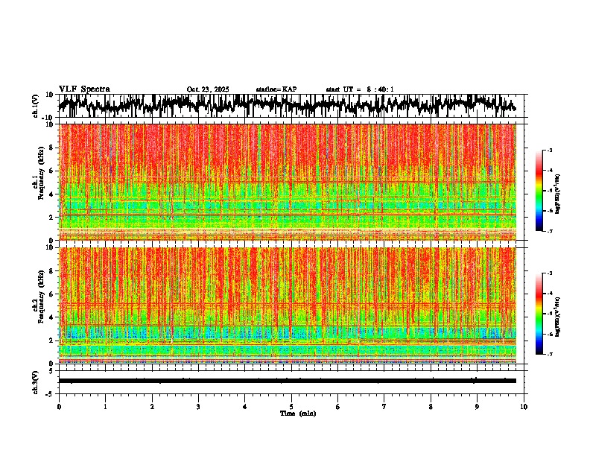This screenshot has width=590, height=456.
Task: Click "-7" on the ch.1 color bar
Action: (x=550, y=231)
